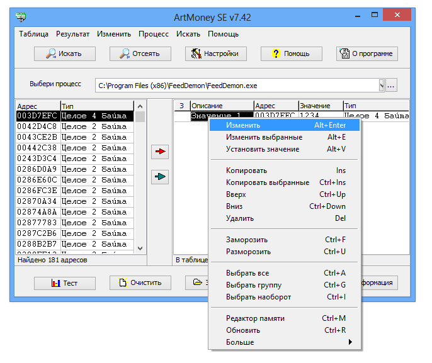
Task: Select address row 0286FC3E
Action: pos(75,191)
